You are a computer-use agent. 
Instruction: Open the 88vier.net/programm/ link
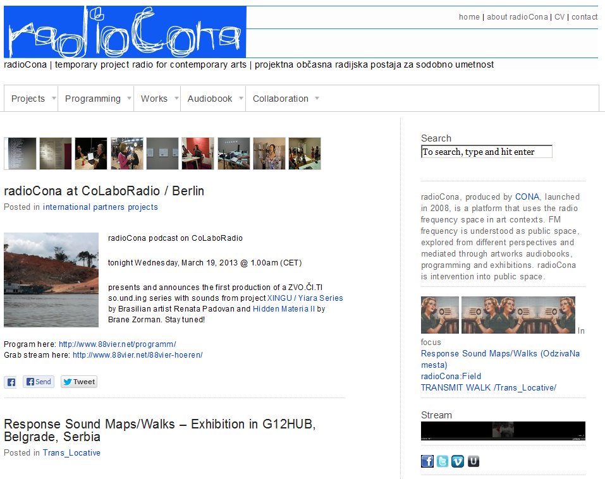click(x=118, y=344)
